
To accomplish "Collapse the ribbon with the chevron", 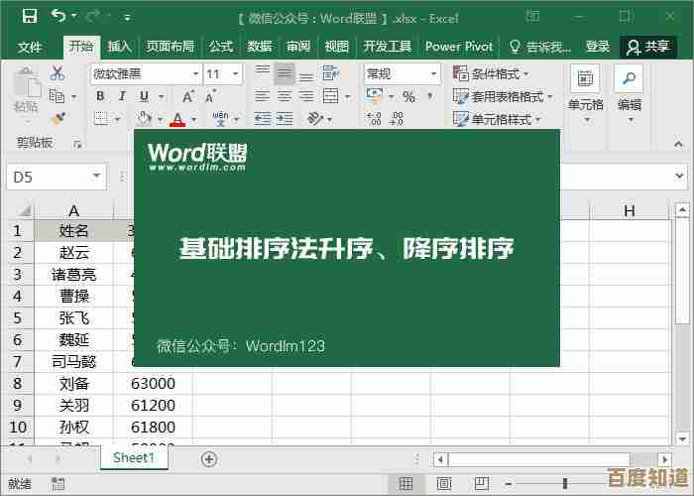I will pos(678,144).
